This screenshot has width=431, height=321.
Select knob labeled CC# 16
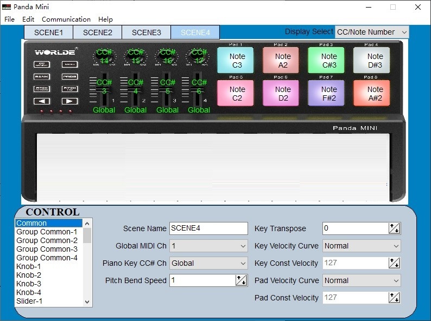point(167,56)
